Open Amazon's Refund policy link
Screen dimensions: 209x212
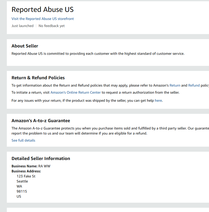pyautogui.click(x=194, y=85)
